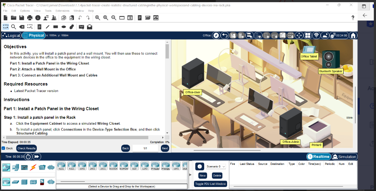
Task: Create a new file with New icon
Action: point(5,18)
